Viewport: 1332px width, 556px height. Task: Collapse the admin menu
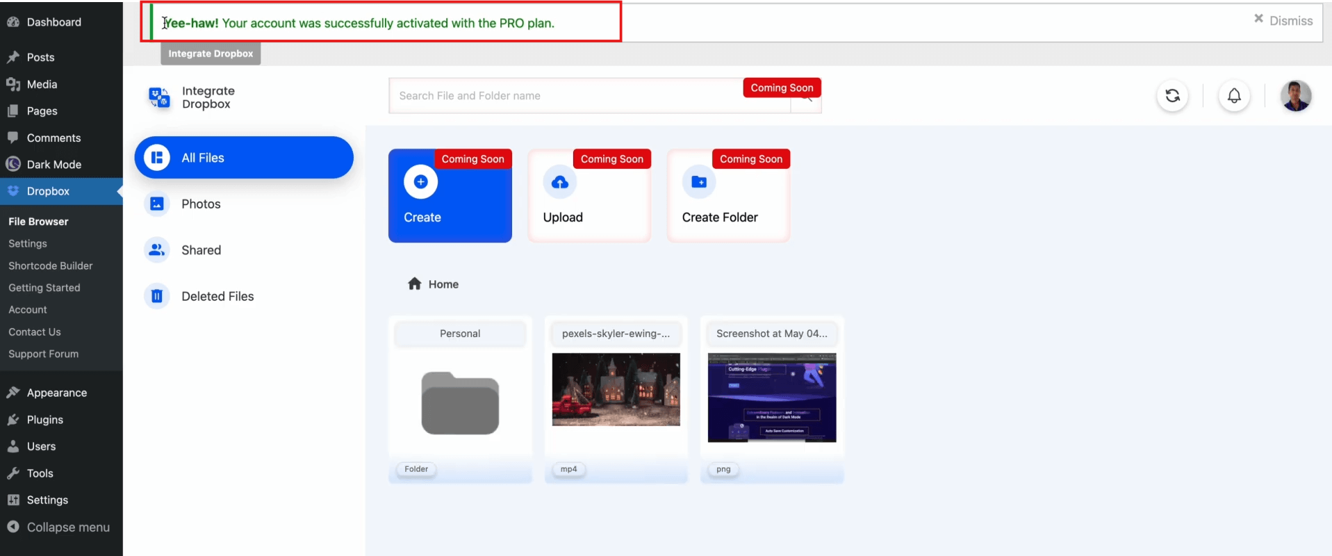[58, 528]
